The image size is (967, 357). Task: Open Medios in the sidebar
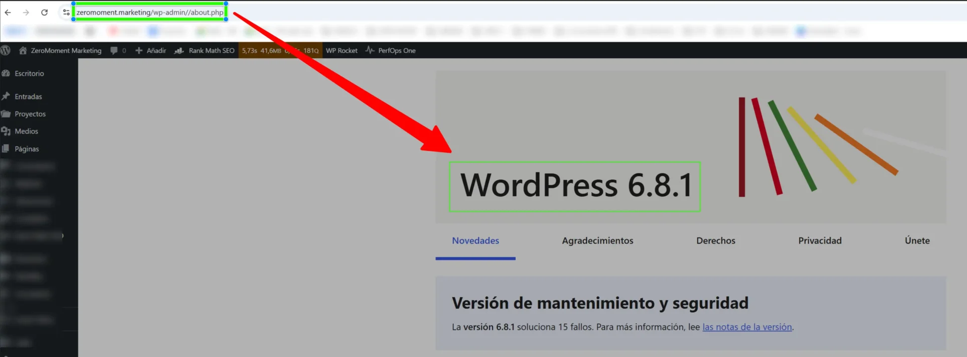(x=26, y=131)
